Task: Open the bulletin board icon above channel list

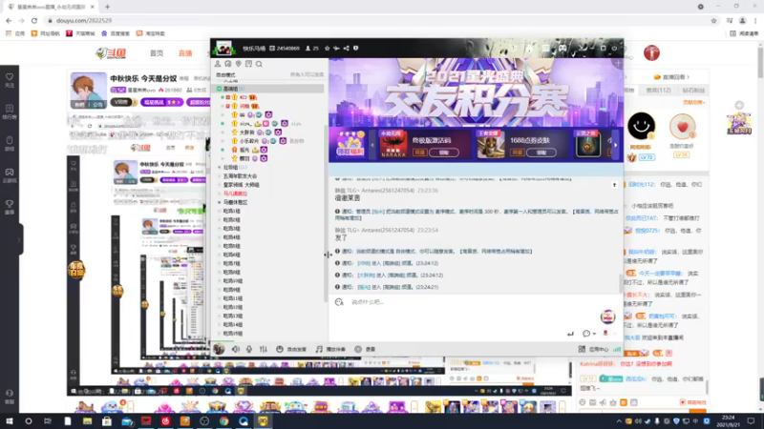Action: click(248, 64)
